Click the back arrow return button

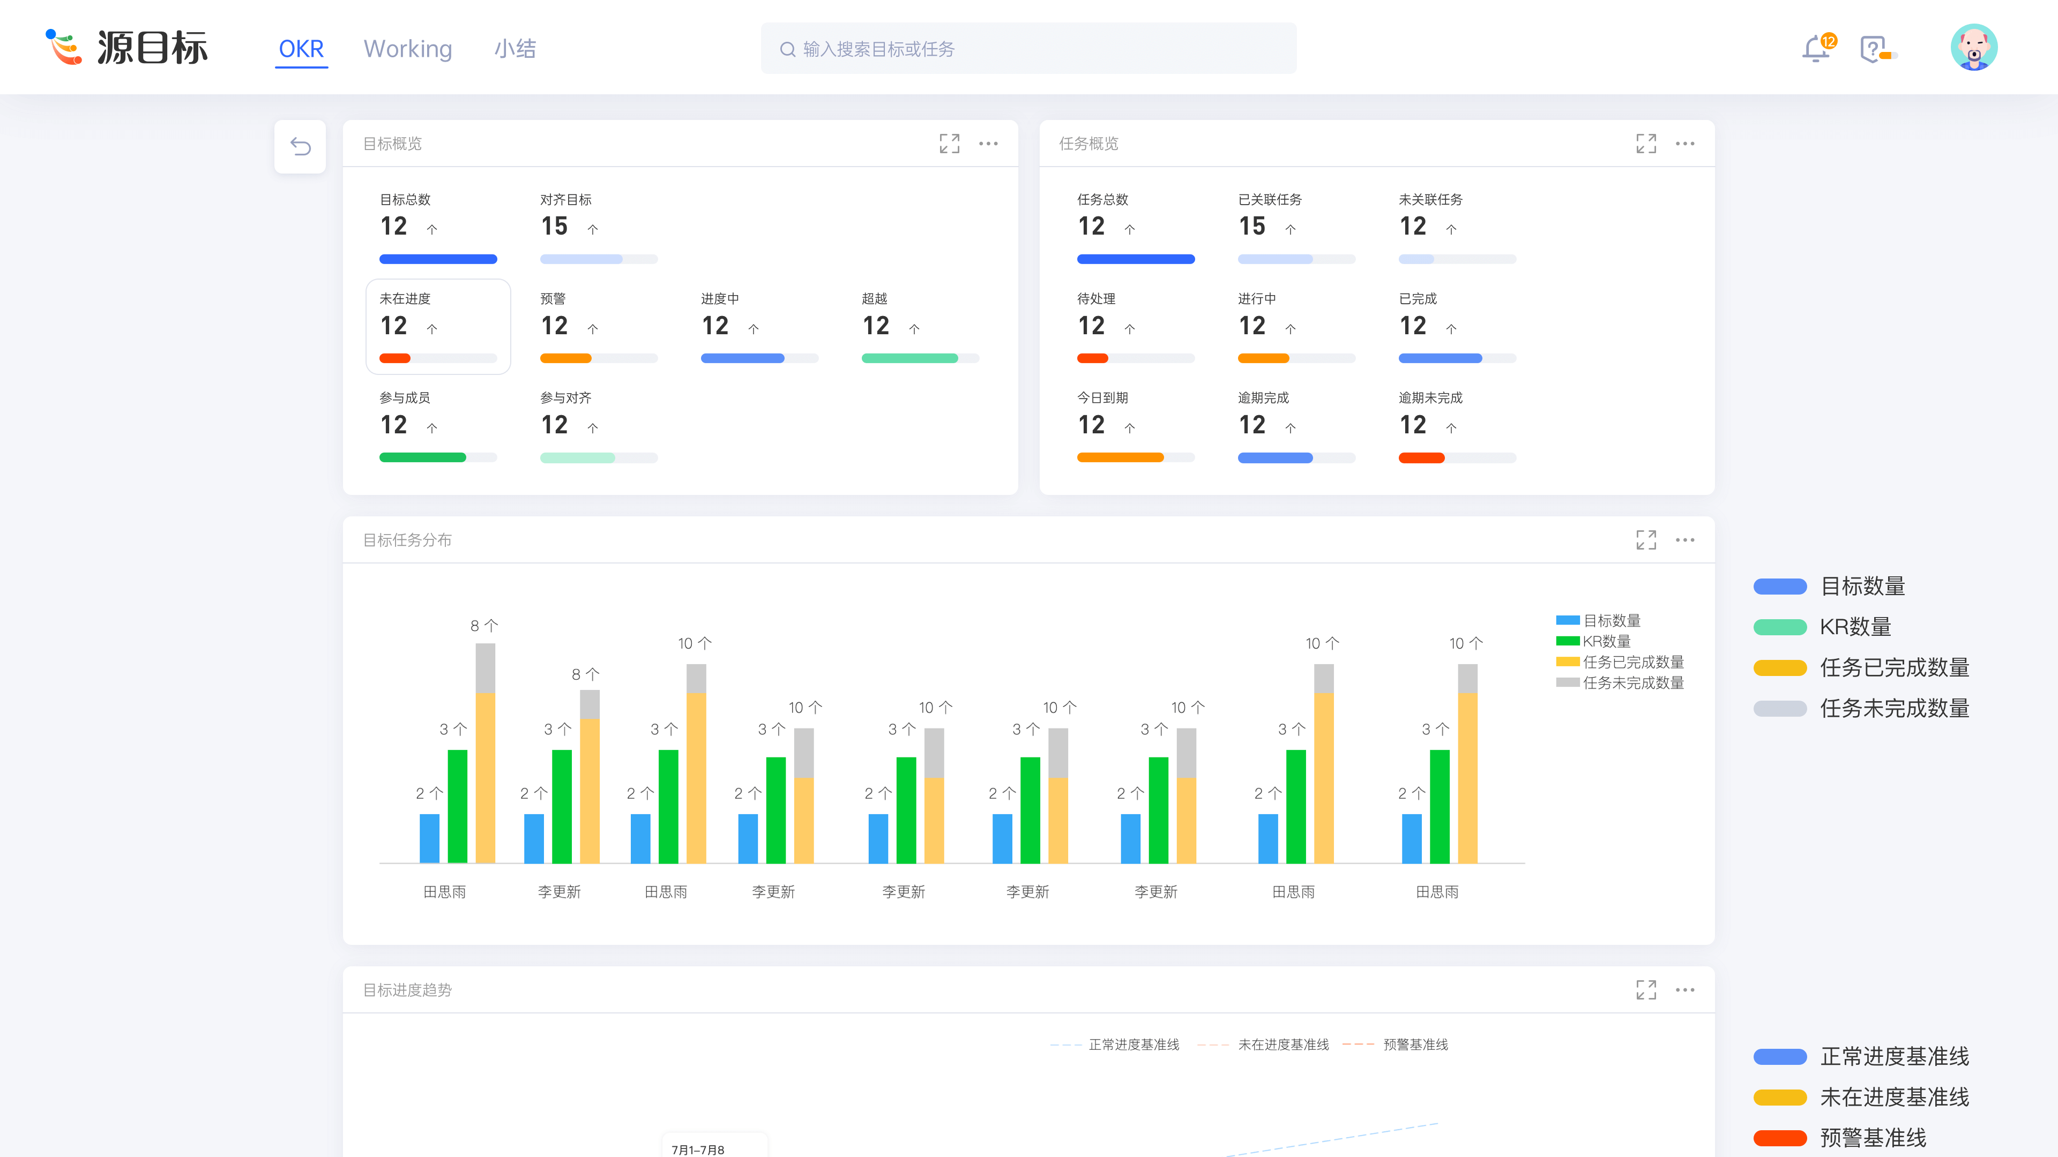300,146
